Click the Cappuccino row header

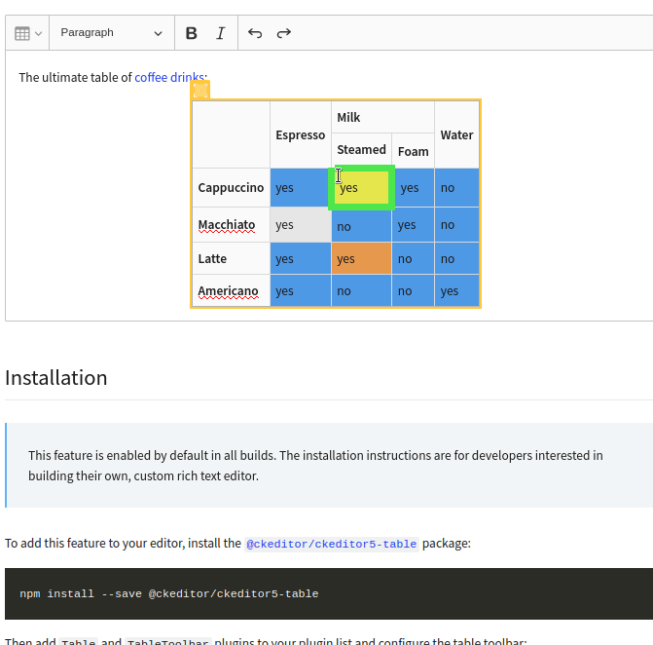(232, 188)
